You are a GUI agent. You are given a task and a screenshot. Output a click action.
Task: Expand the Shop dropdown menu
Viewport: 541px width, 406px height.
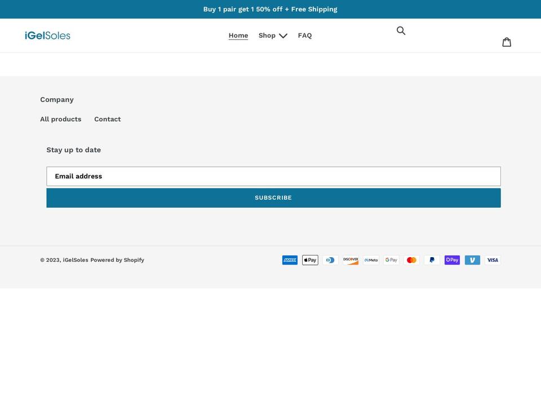coord(273,36)
